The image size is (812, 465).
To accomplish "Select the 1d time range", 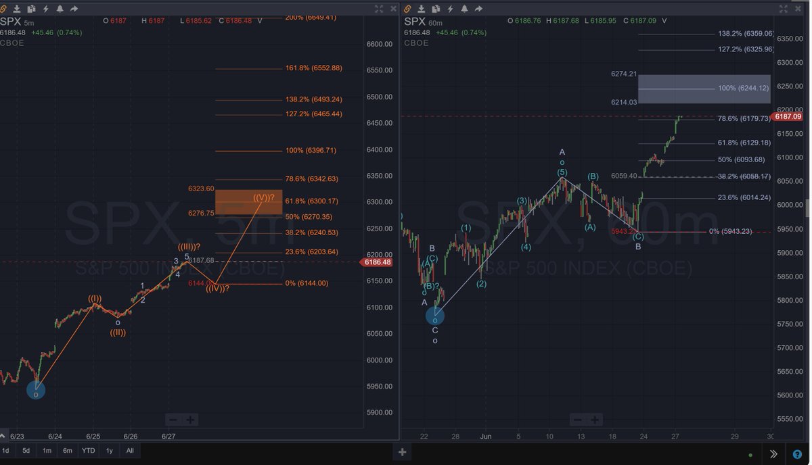I will 6,450.
